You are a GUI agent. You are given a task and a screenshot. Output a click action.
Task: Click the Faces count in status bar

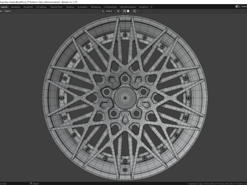227,183
